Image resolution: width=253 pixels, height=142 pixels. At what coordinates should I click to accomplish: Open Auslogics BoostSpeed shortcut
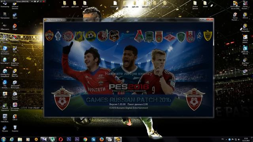point(5,50)
